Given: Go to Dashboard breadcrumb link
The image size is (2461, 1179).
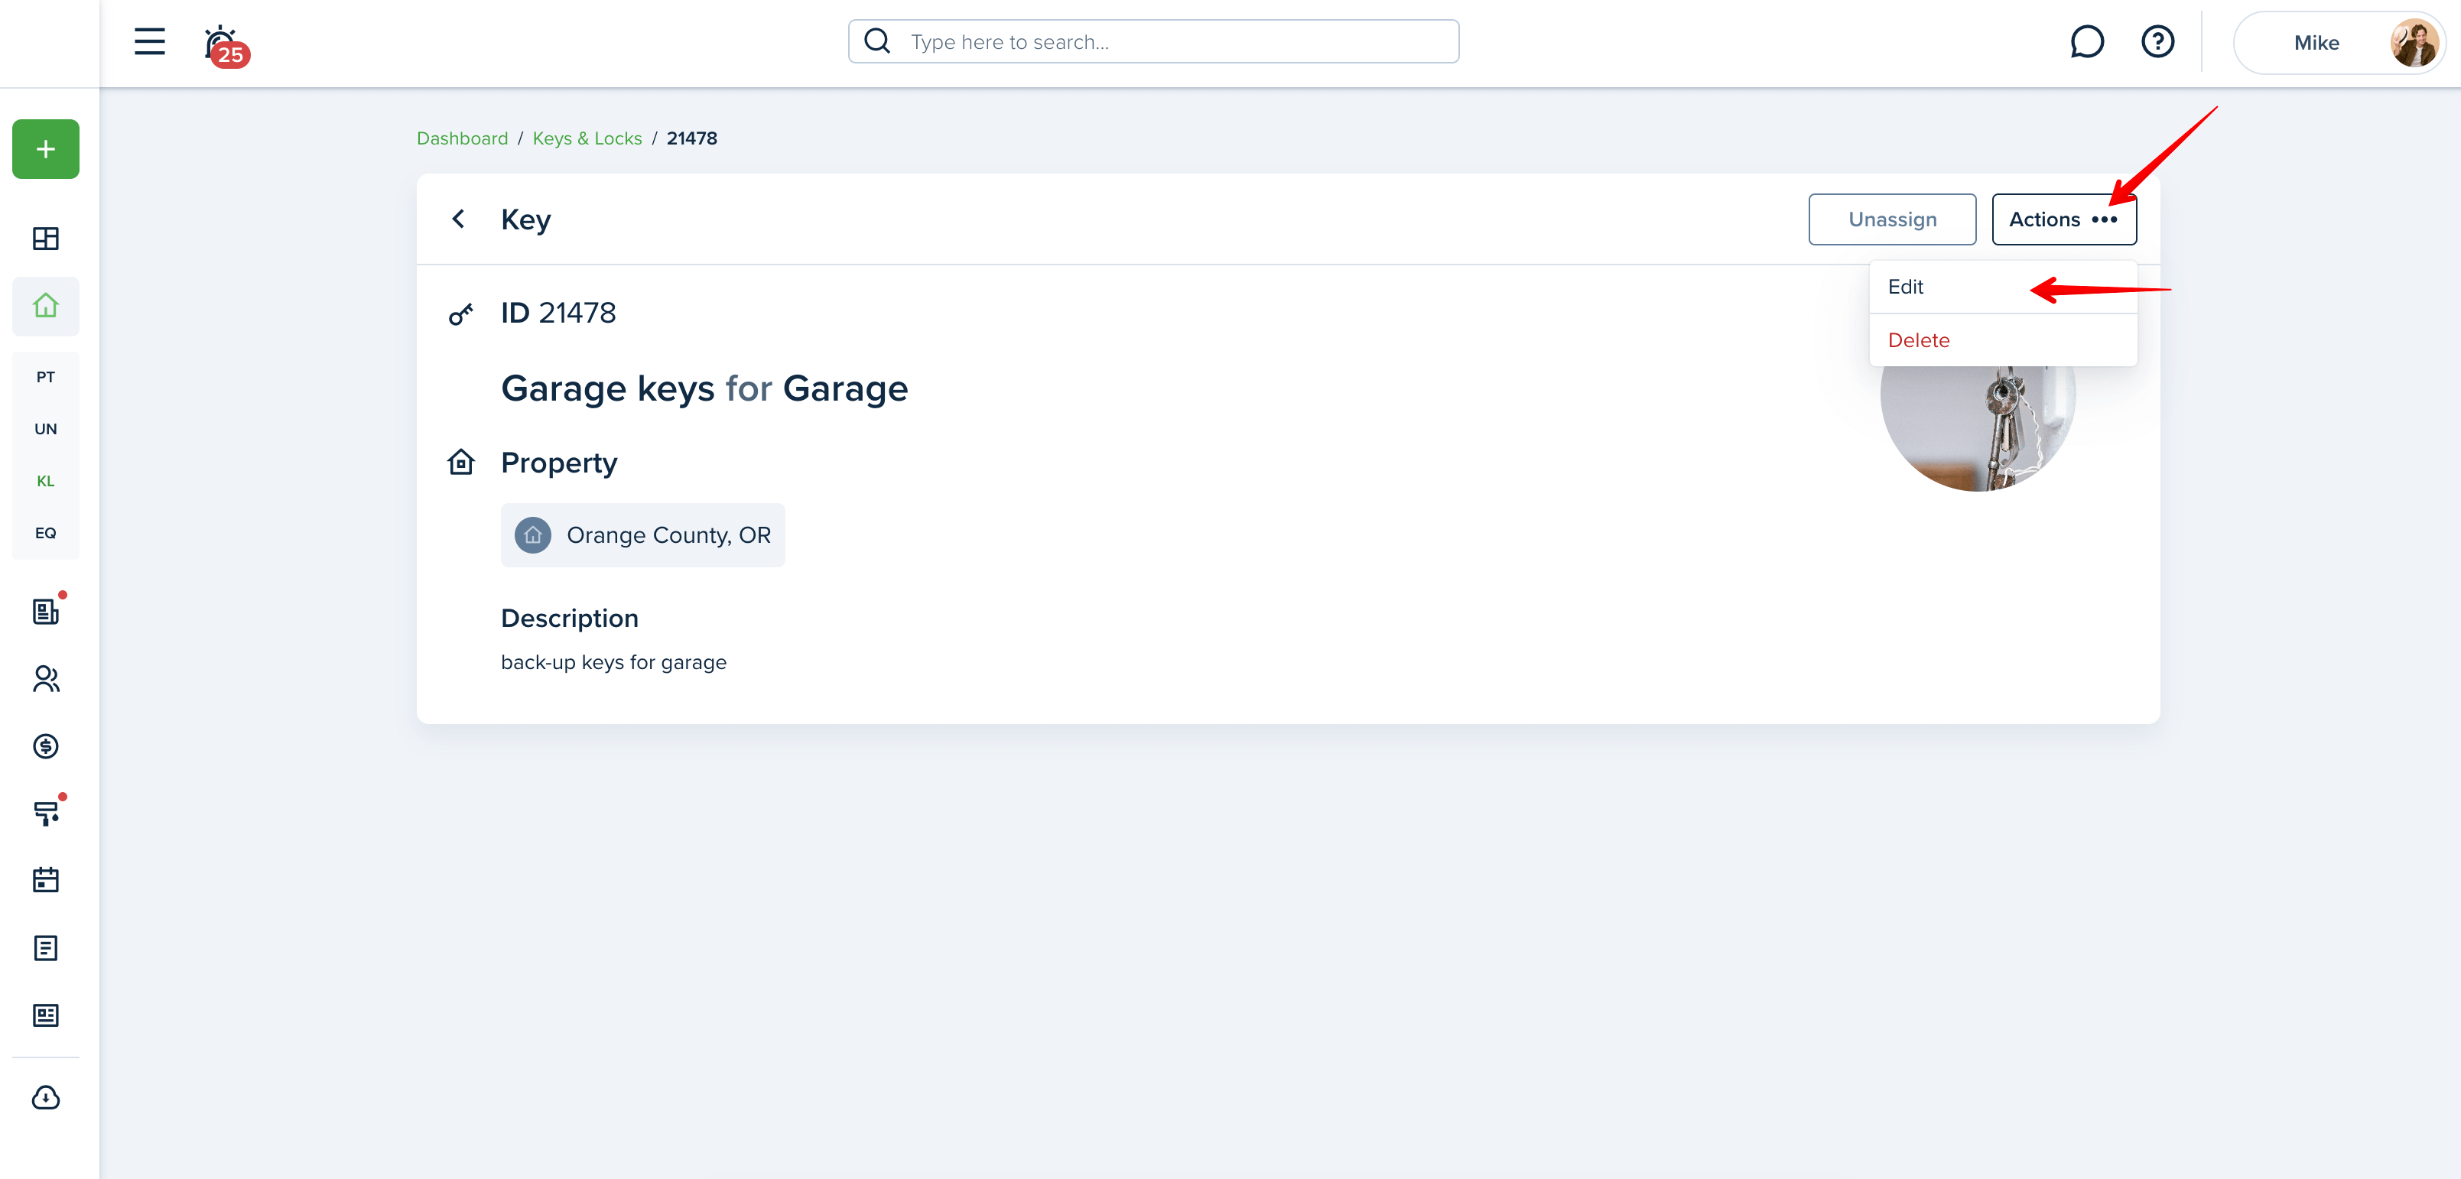Looking at the screenshot, I should pyautogui.click(x=463, y=138).
